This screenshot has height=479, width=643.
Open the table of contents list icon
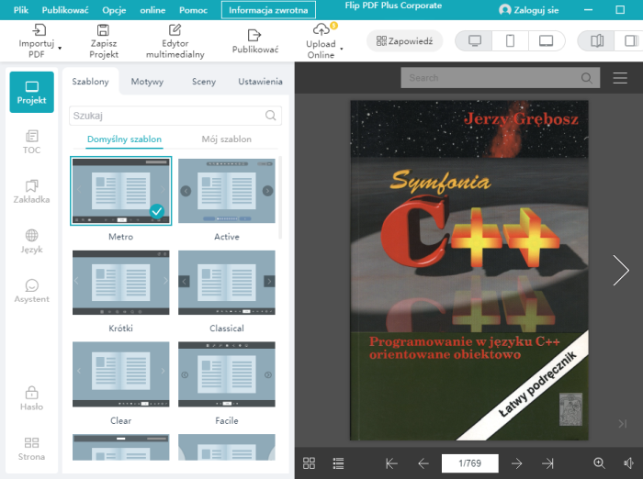point(338,463)
